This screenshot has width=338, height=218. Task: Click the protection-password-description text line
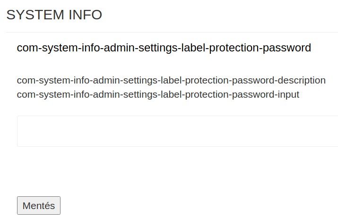pyautogui.click(x=171, y=80)
